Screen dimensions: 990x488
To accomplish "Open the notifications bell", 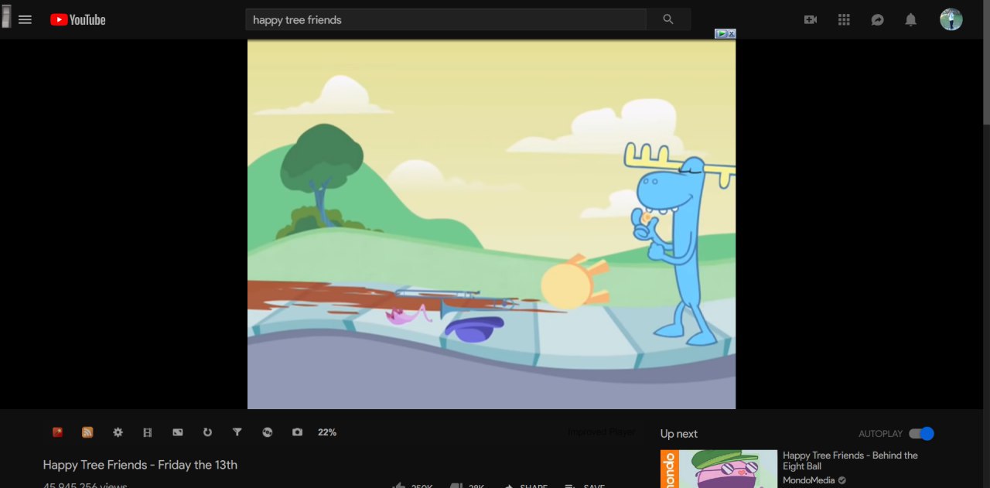I will click(x=911, y=19).
